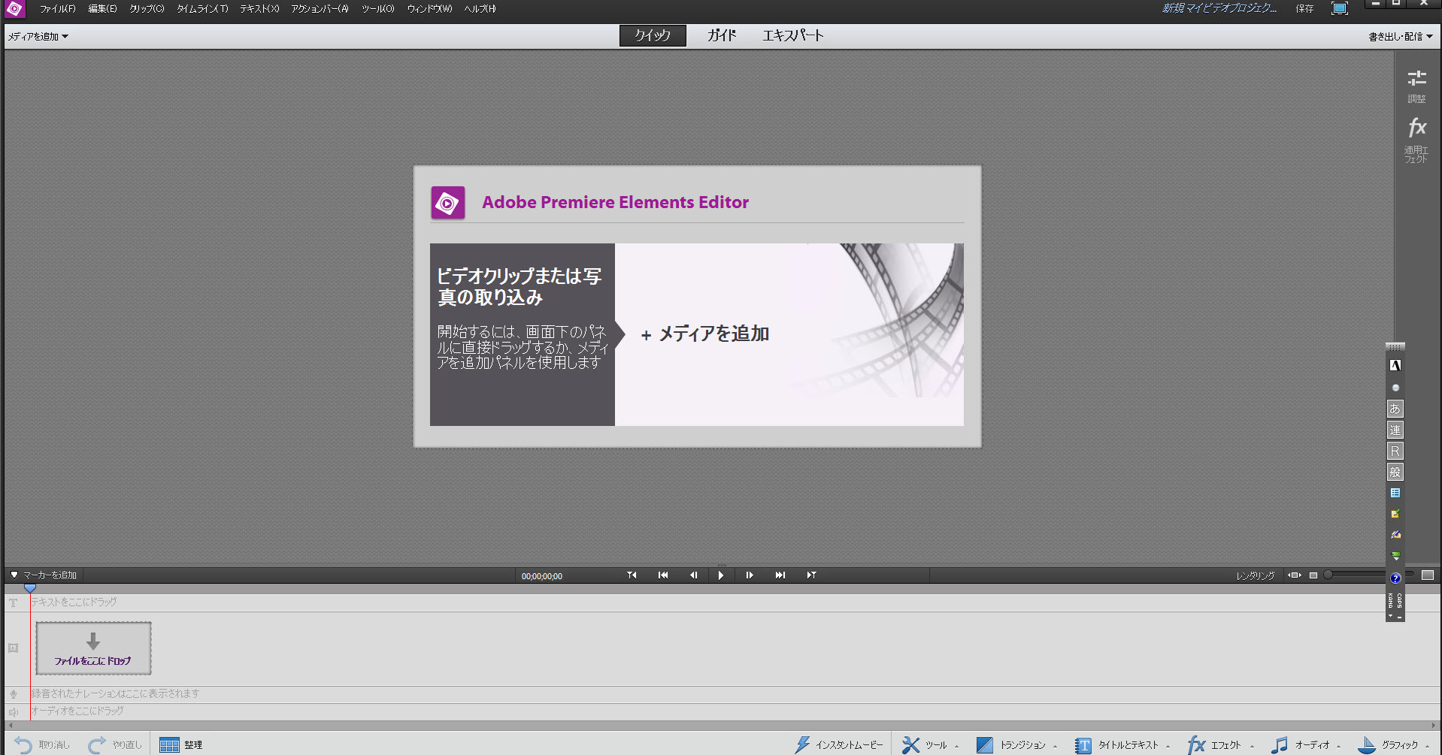
Task: Step forward one frame
Action: pos(750,575)
